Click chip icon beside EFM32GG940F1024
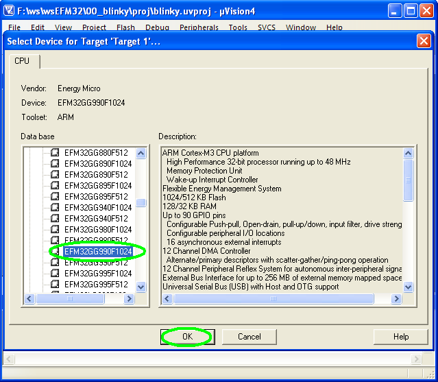The height and width of the screenshot is (382, 438). [x=55, y=207]
